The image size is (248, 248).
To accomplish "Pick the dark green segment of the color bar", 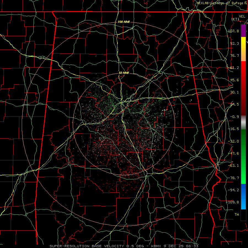I will [243, 139].
